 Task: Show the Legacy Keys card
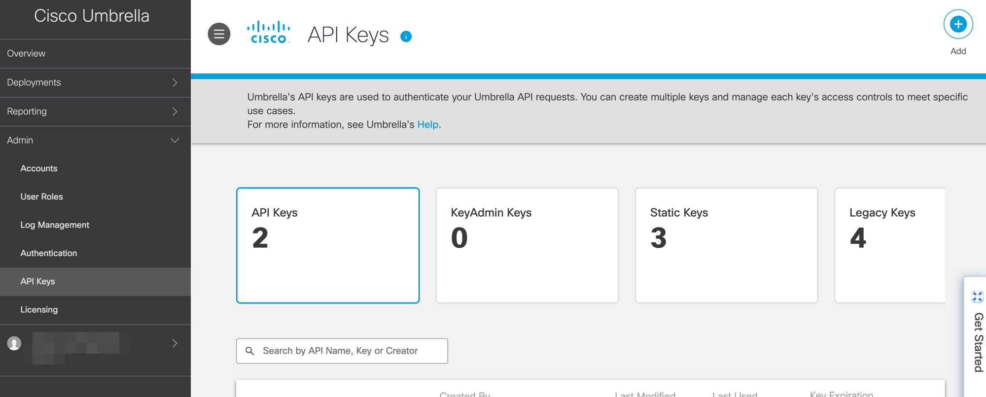point(889,245)
